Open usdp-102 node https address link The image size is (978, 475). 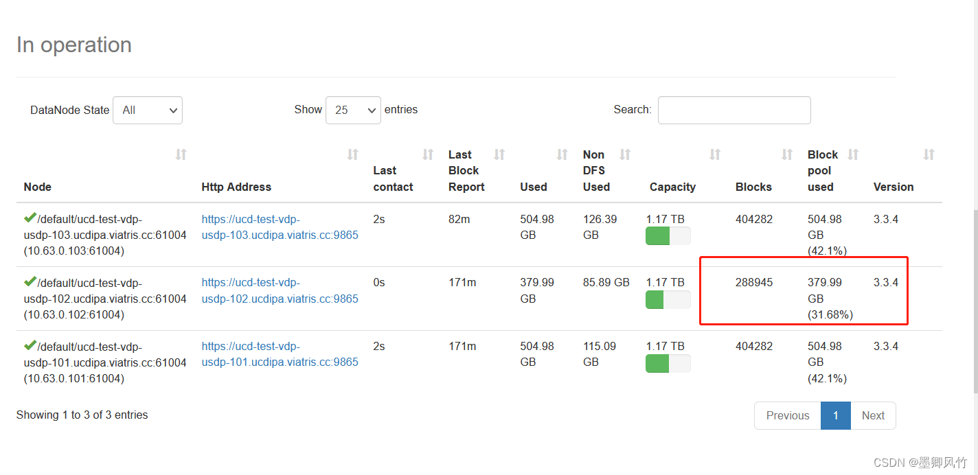280,290
